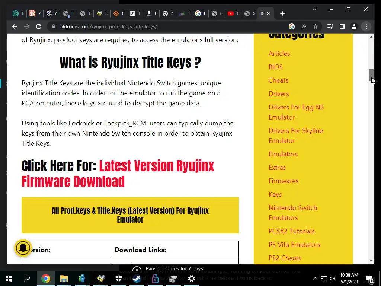Open Drivers For Skyline Emulator category

296,136
